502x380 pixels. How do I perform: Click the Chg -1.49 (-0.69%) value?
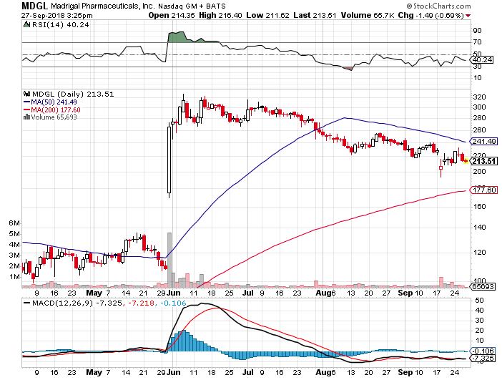point(431,15)
